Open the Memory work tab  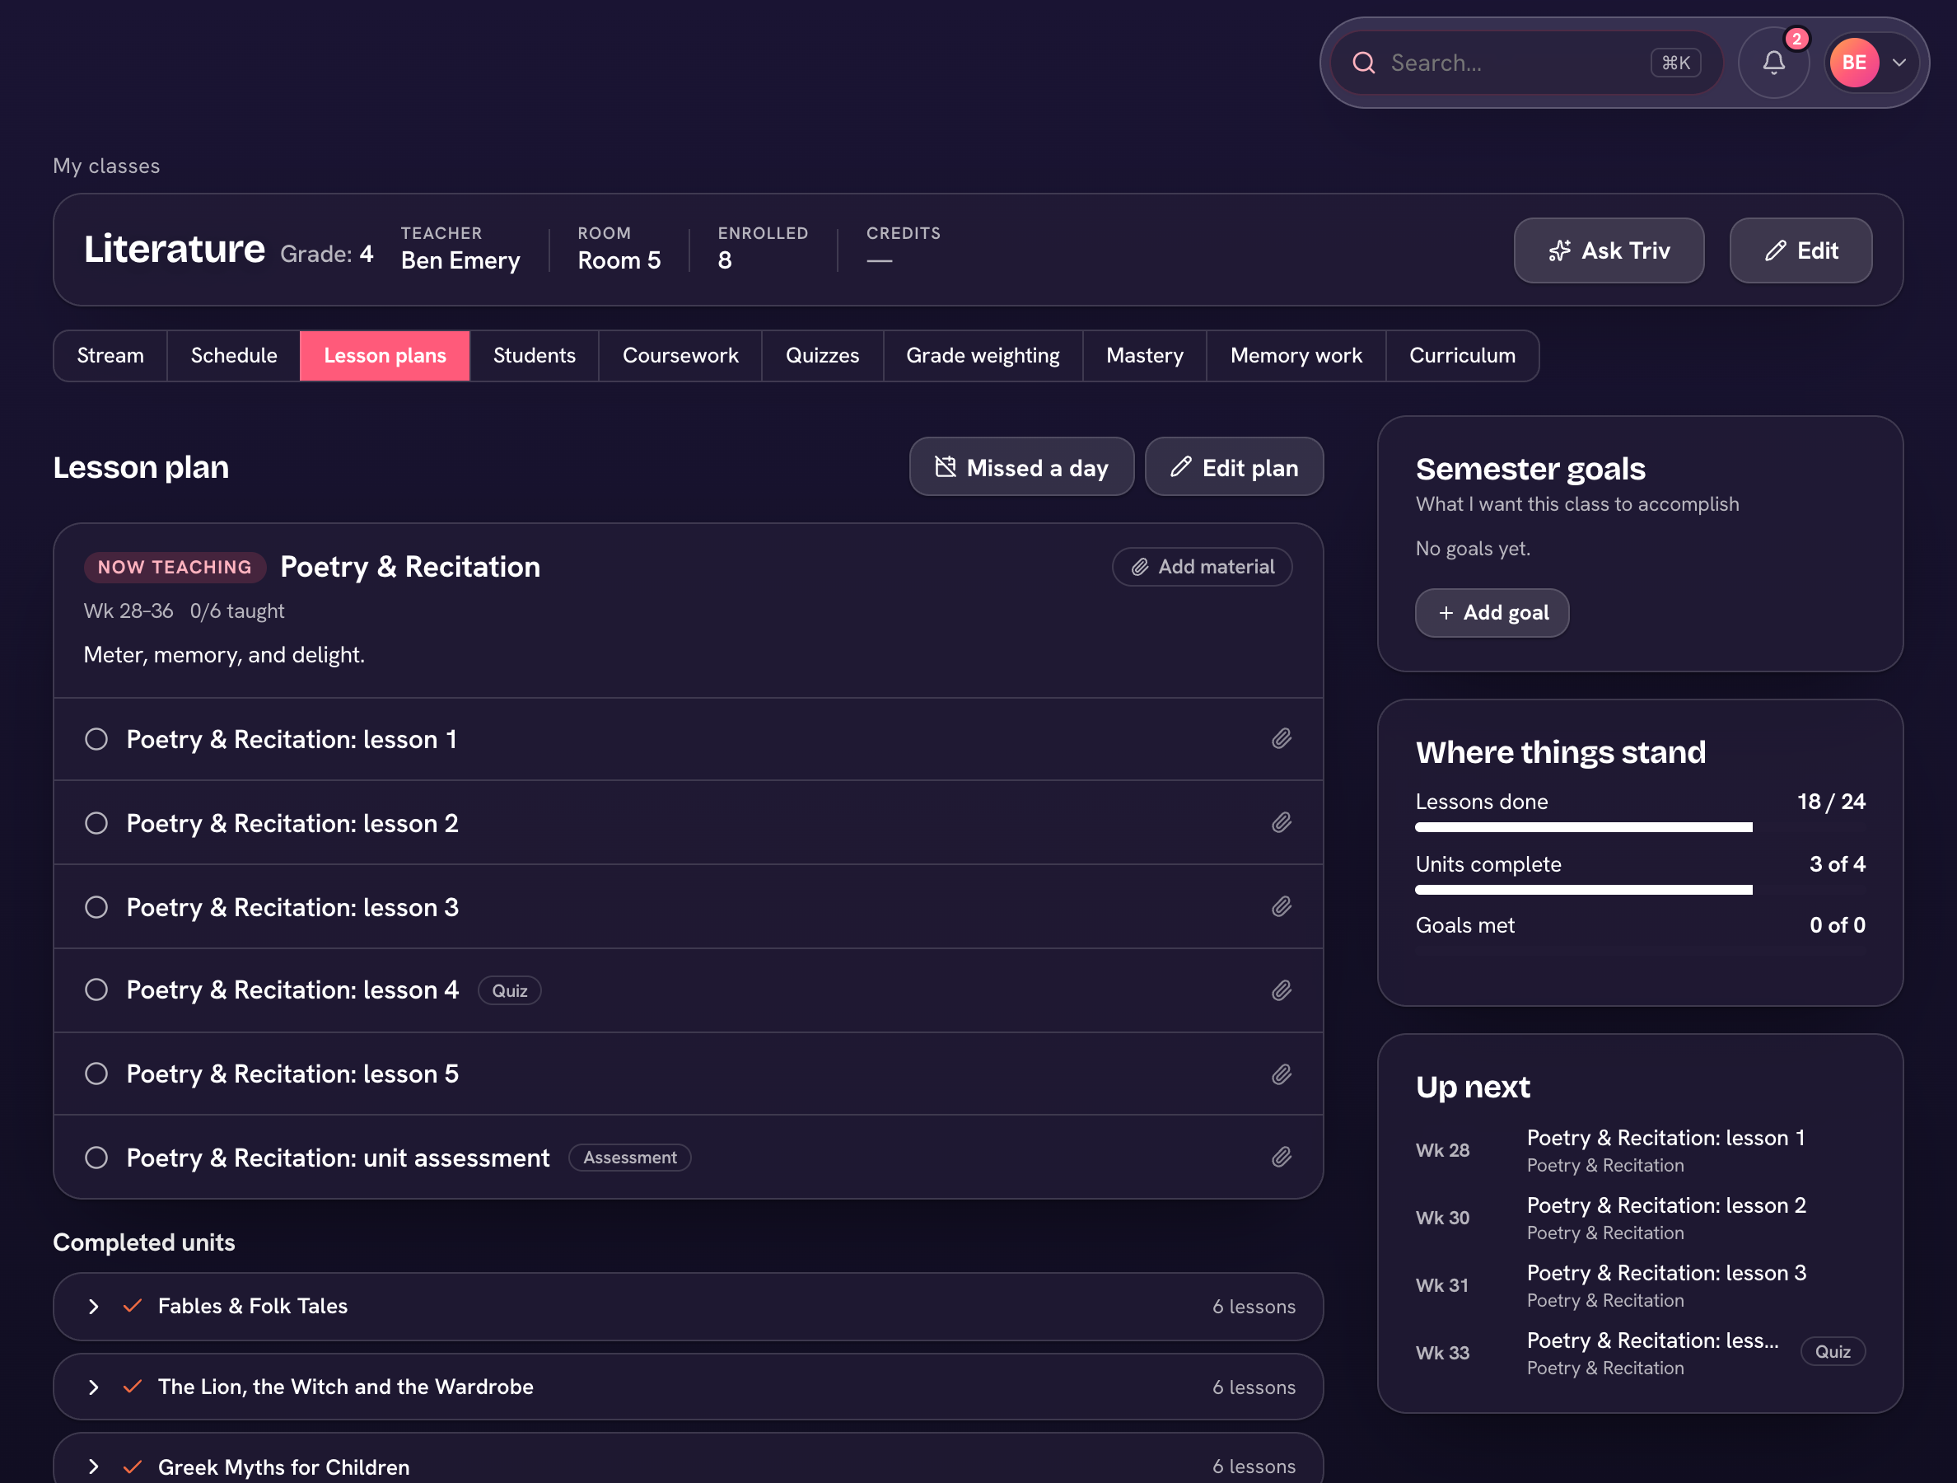pos(1296,356)
